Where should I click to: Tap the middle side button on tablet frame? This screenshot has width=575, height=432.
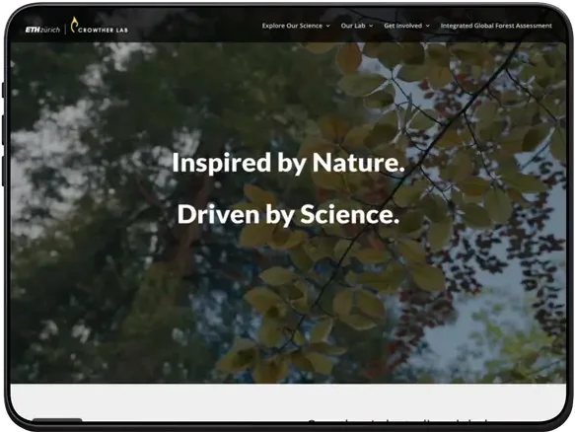pyautogui.click(x=3, y=130)
